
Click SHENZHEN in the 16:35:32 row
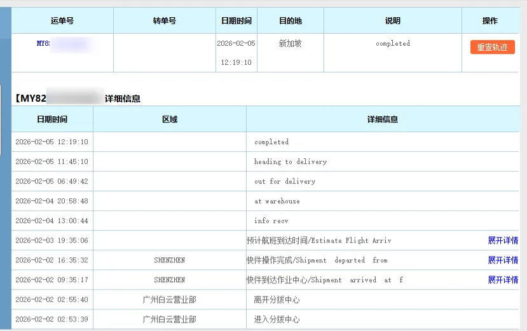pyautogui.click(x=170, y=260)
